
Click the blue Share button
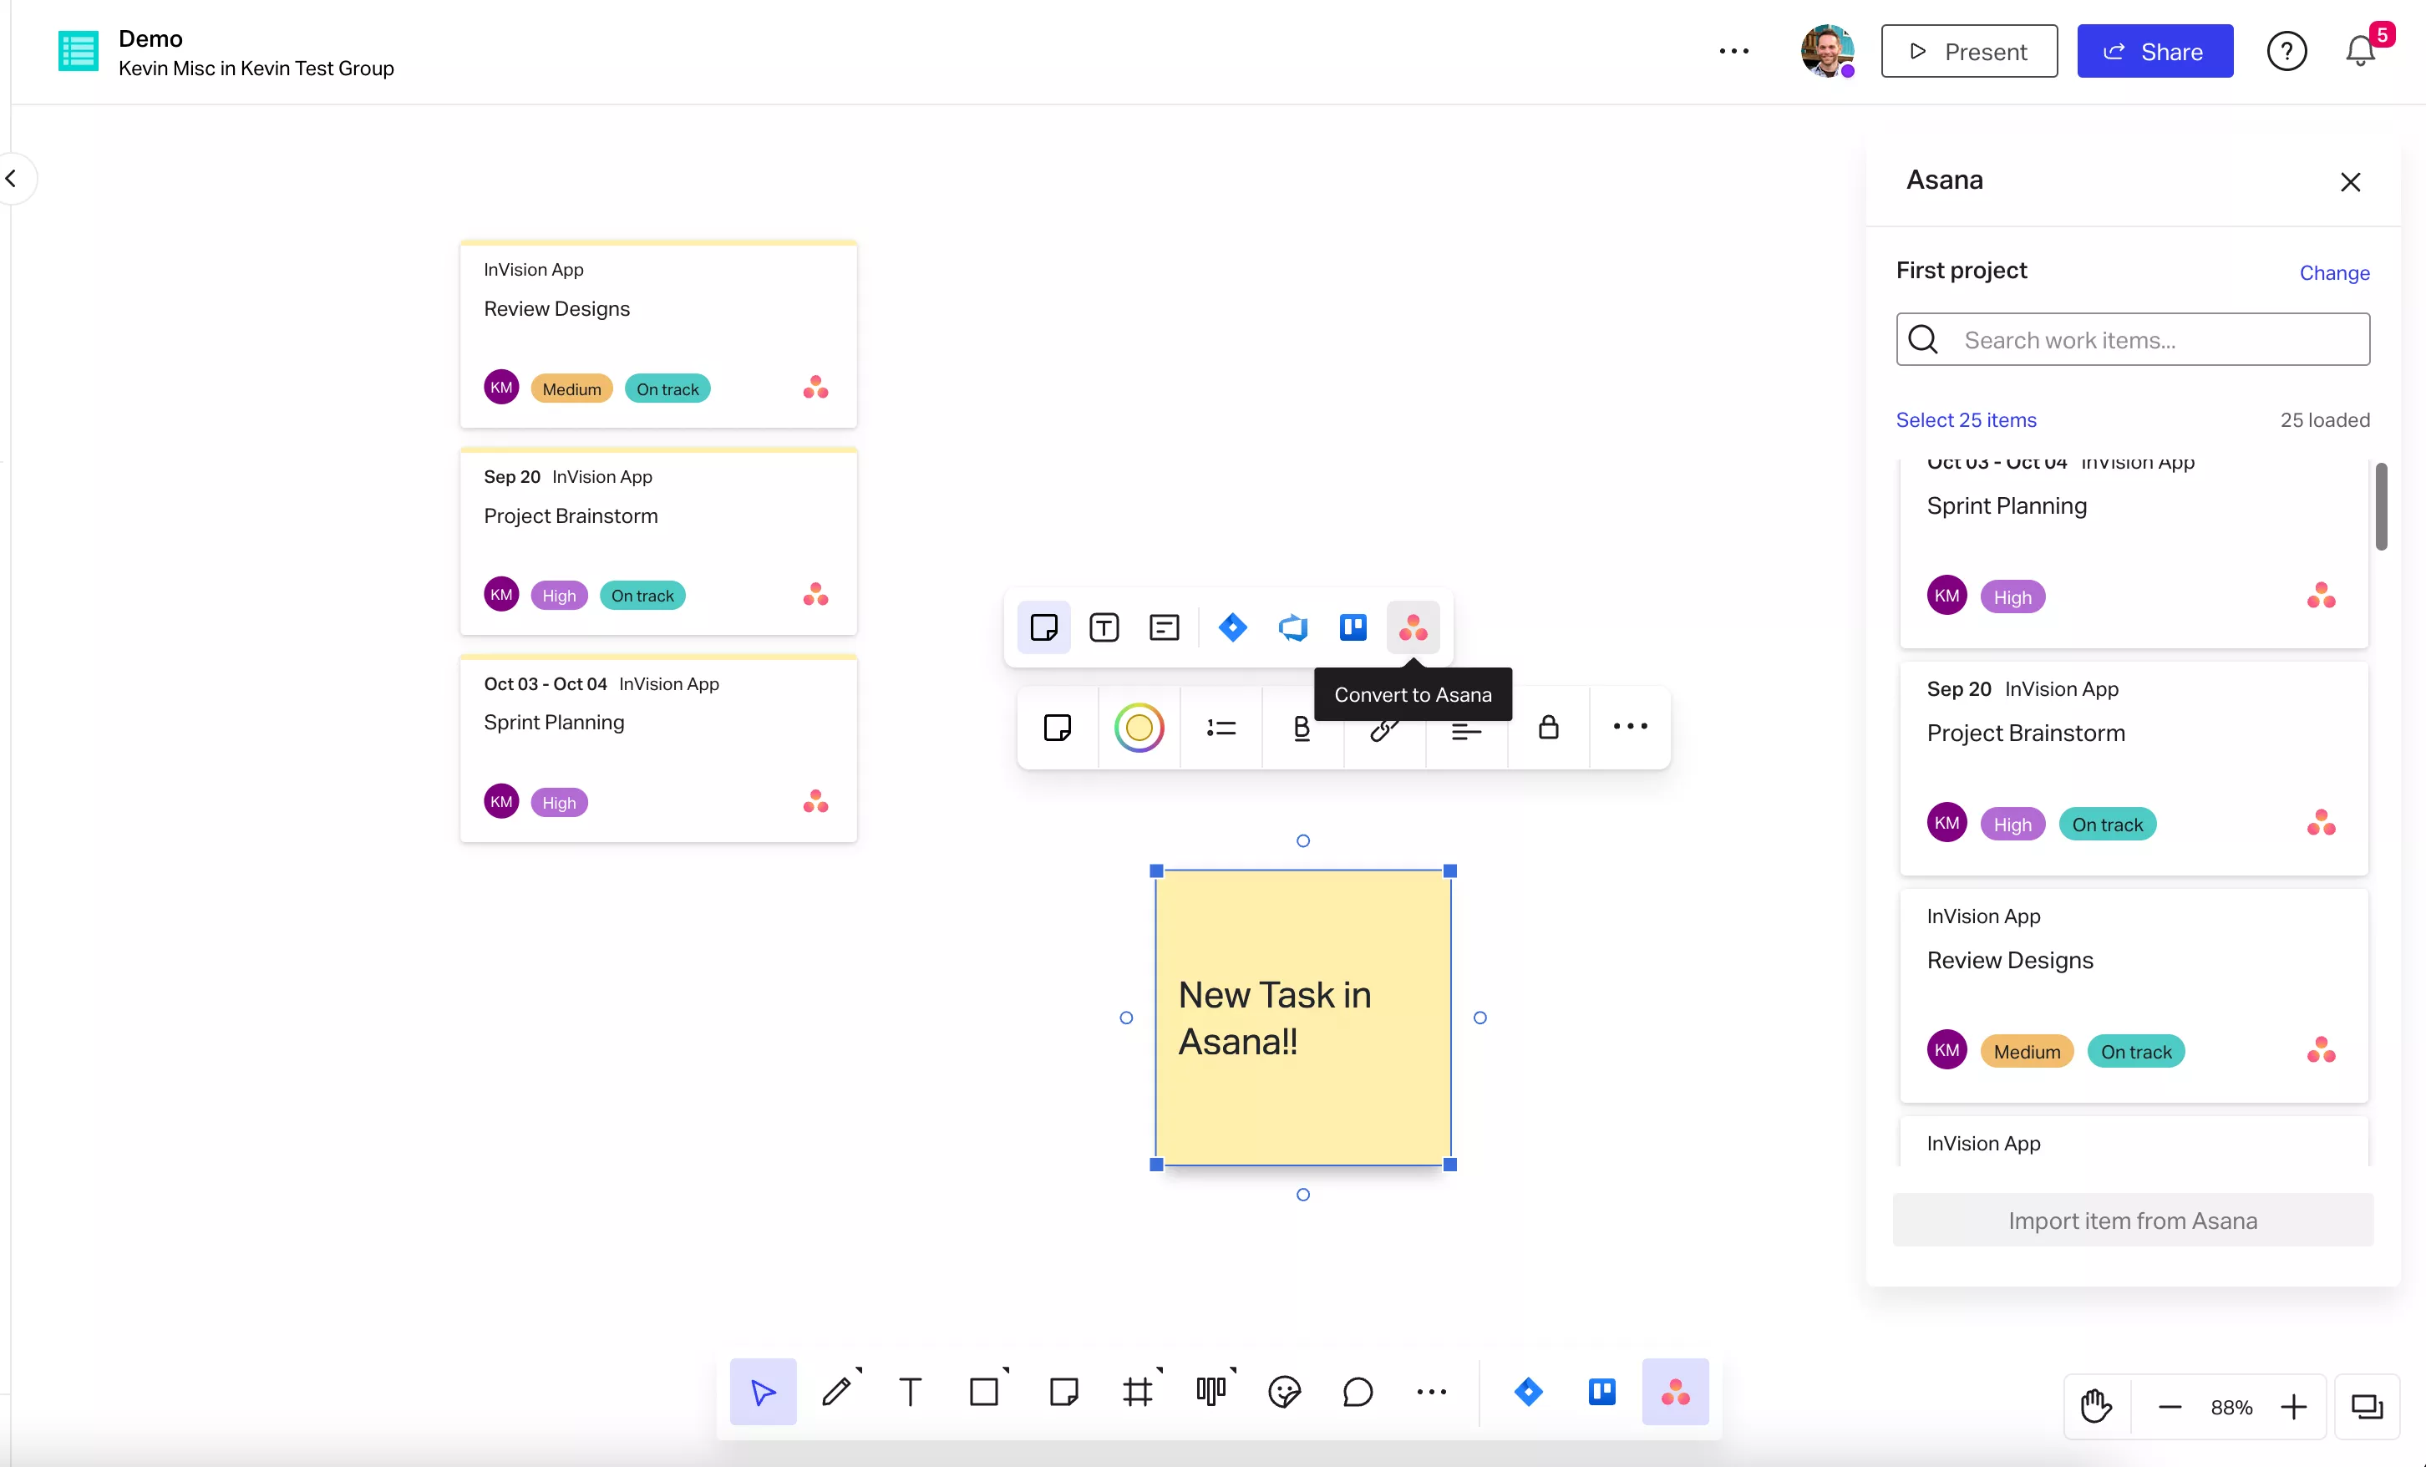2155,51
